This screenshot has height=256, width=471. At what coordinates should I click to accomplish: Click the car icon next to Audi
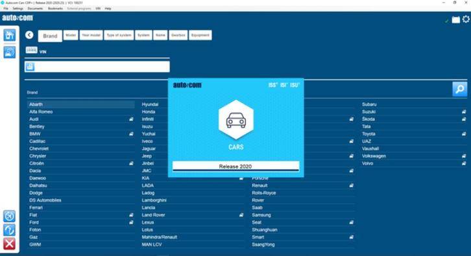pos(131,119)
